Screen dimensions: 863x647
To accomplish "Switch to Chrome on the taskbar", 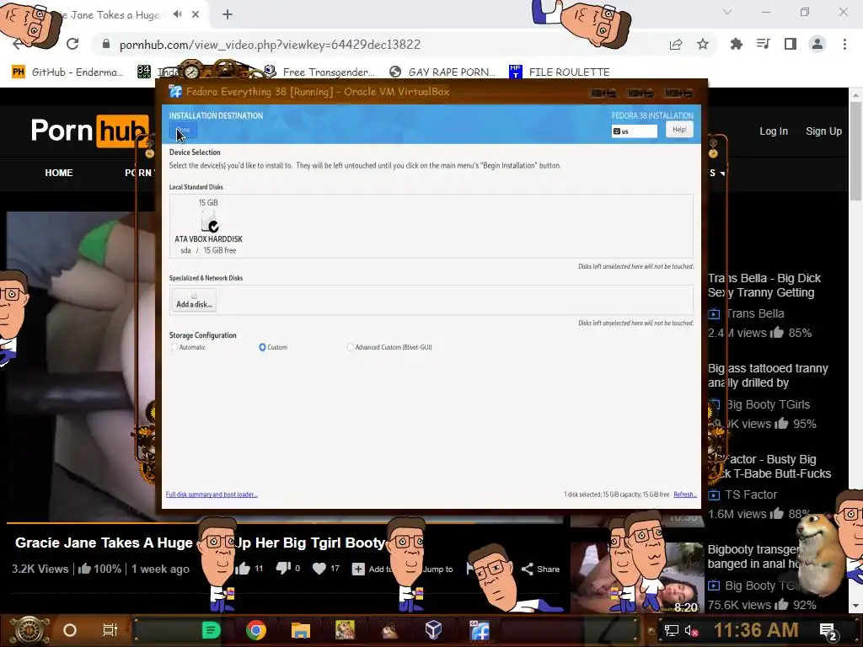I will (256, 630).
